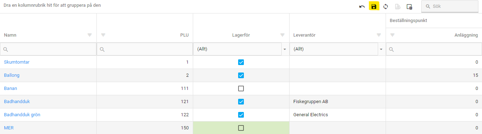Click the refresh icon in toolbar

pos(386,6)
